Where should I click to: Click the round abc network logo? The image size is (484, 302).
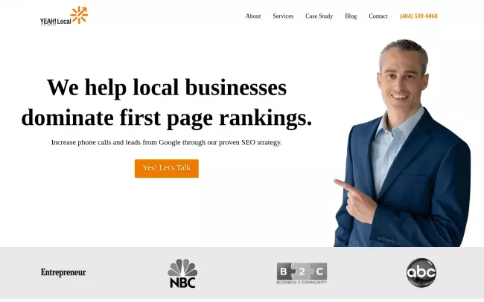coord(421,273)
